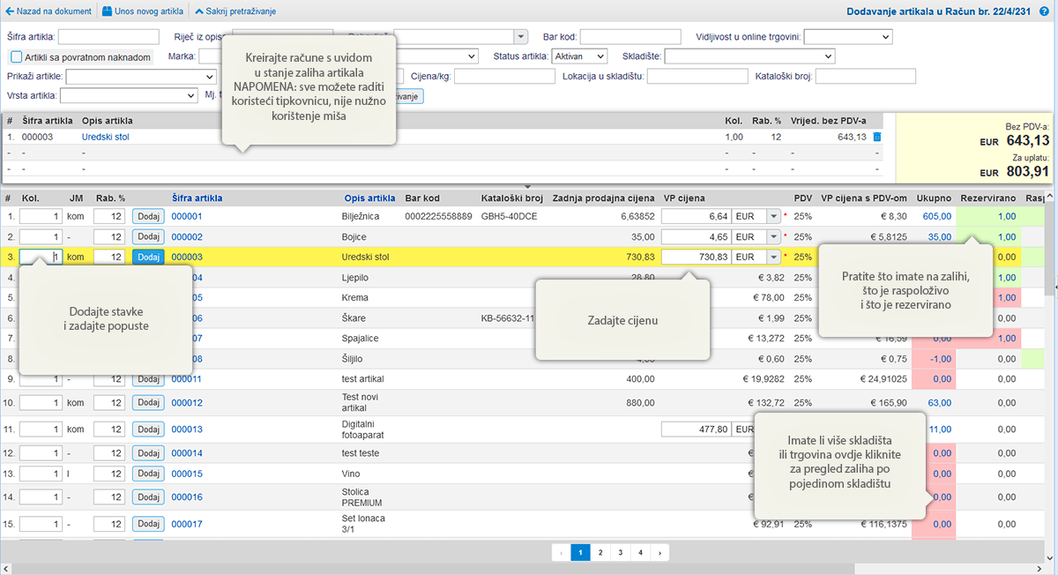Switch to page 4 of articles
The image size is (1058, 575).
[x=640, y=553]
